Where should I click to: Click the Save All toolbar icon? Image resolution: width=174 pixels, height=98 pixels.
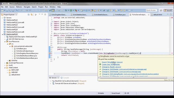coord(10,10)
